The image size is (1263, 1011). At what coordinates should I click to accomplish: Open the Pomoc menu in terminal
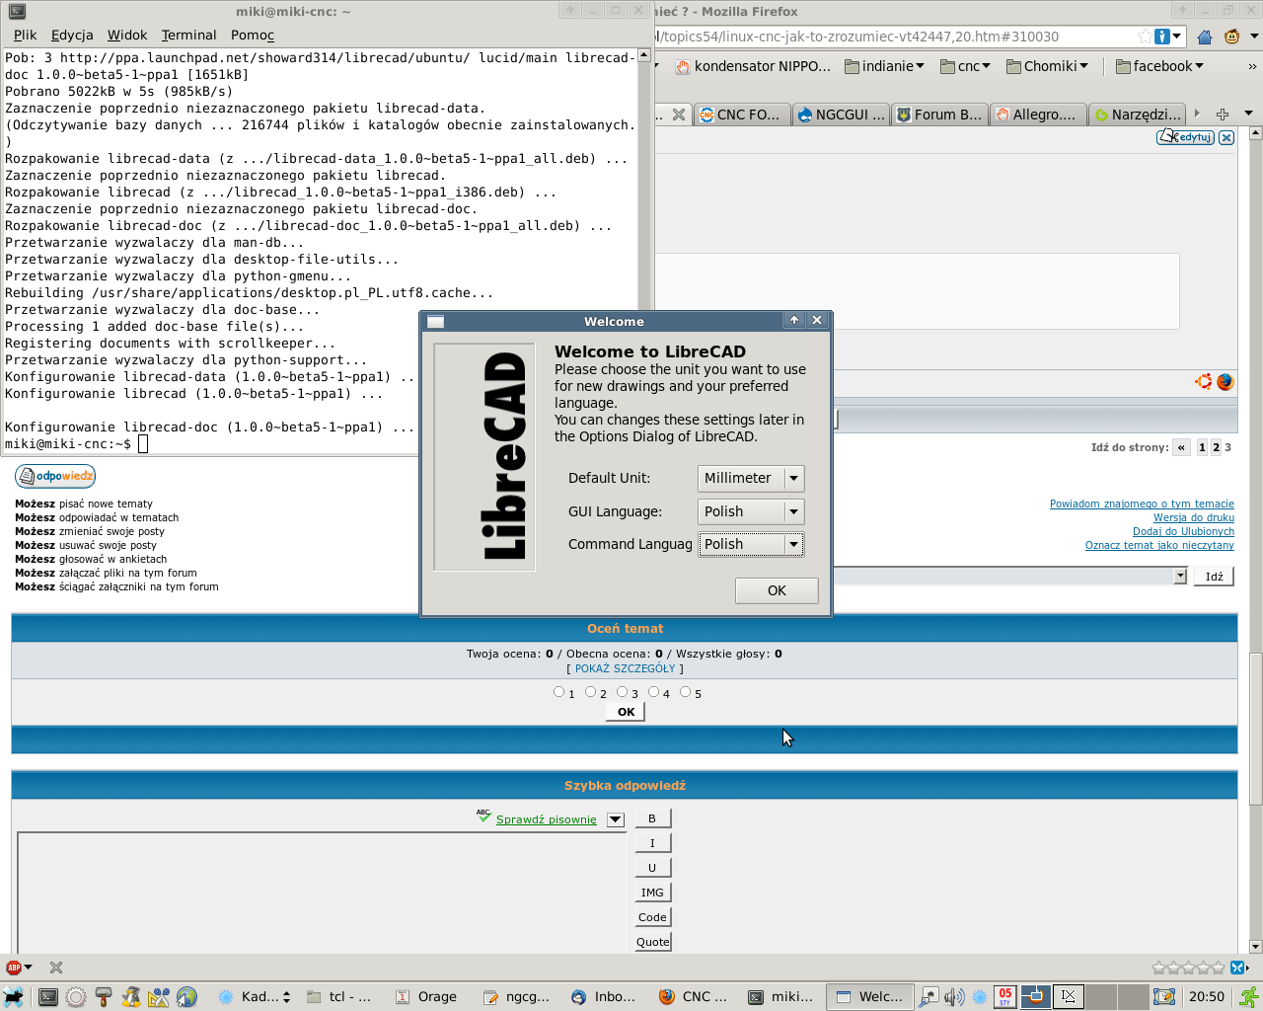coord(253,35)
